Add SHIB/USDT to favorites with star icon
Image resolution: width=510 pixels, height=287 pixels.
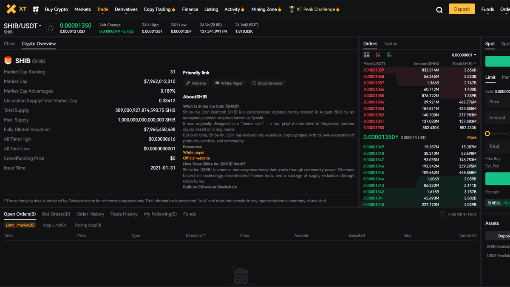coord(51,28)
